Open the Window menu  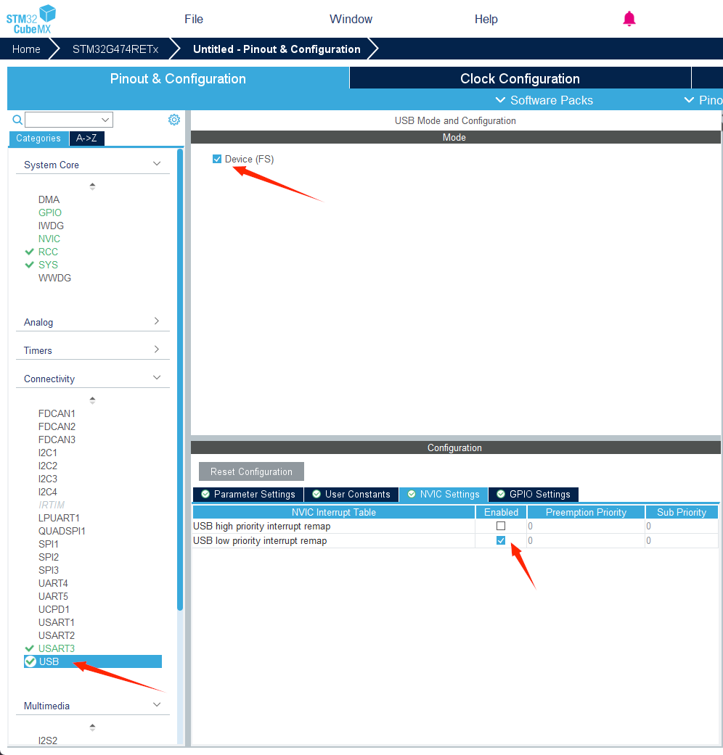pyautogui.click(x=351, y=20)
